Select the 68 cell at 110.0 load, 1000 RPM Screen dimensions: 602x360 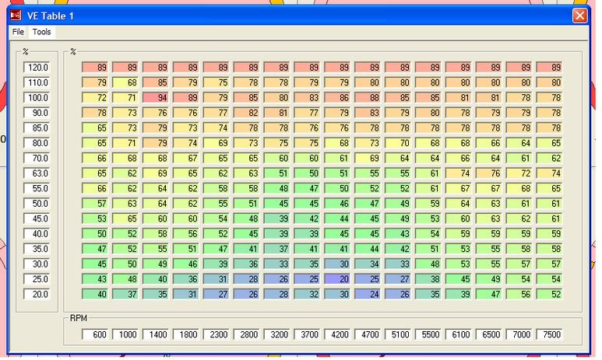[x=125, y=82]
